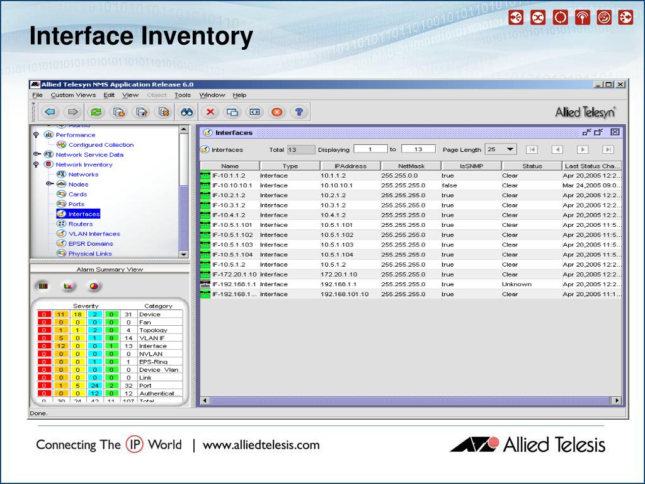
Task: Select EPSR Domains in the tree
Action: tap(91, 244)
